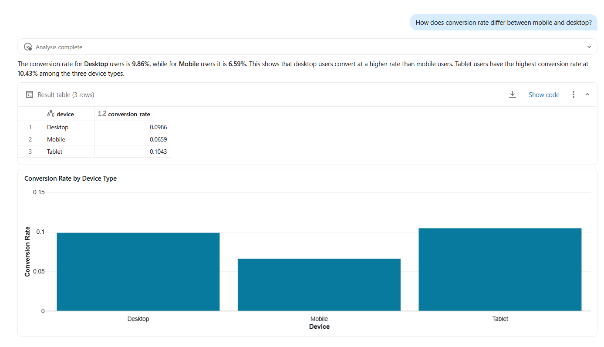Viewport: 604px width, 347px height.
Task: Select the 0.1043 conversion rate cell
Action: (x=132, y=152)
